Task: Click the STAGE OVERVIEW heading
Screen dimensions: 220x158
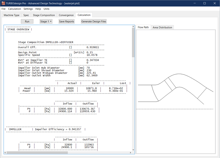Action: click(18, 29)
